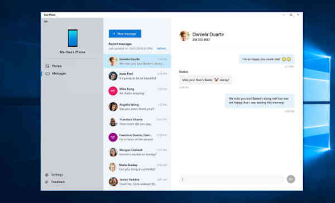Open the Angela Wong conversation
This screenshot has height=203, width=335.
(137, 107)
